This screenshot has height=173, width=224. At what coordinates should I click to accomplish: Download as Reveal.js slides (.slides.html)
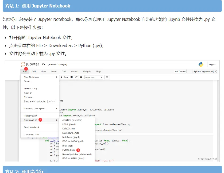[77, 154]
